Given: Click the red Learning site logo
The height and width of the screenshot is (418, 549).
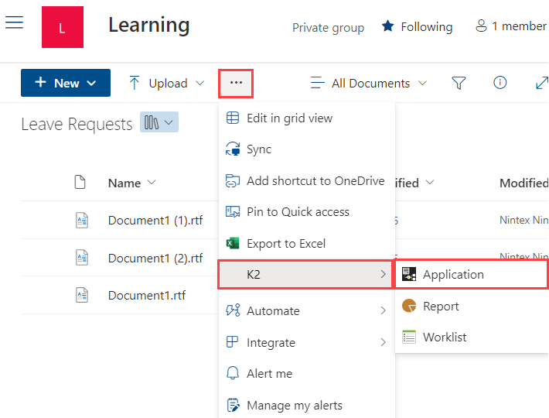Looking at the screenshot, I should click(x=62, y=28).
